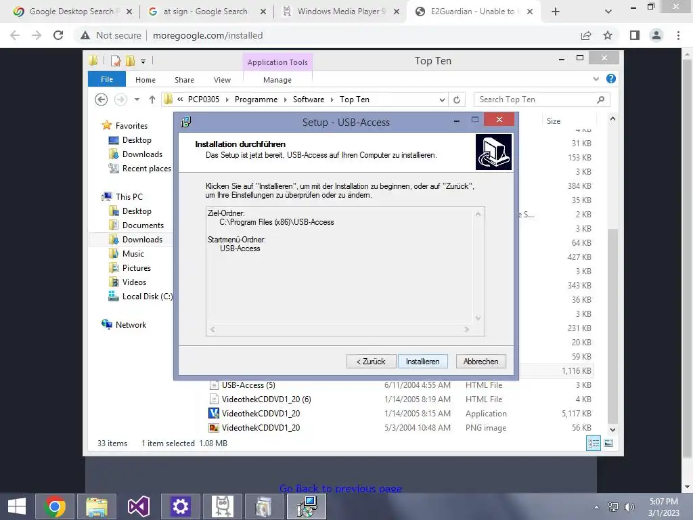Open Chrome profile avatar menu
This screenshot has height=520, width=693.
click(x=656, y=35)
